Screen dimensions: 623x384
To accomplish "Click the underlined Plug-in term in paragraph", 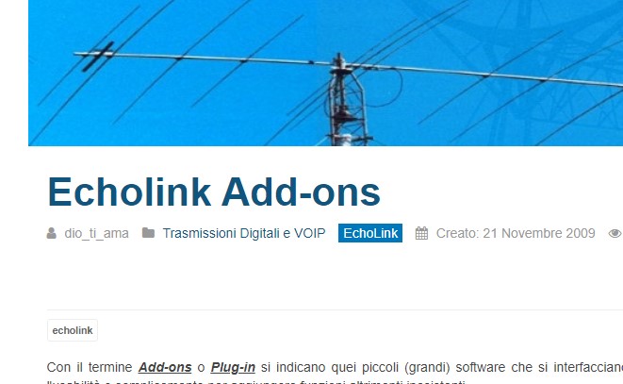I will [233, 367].
